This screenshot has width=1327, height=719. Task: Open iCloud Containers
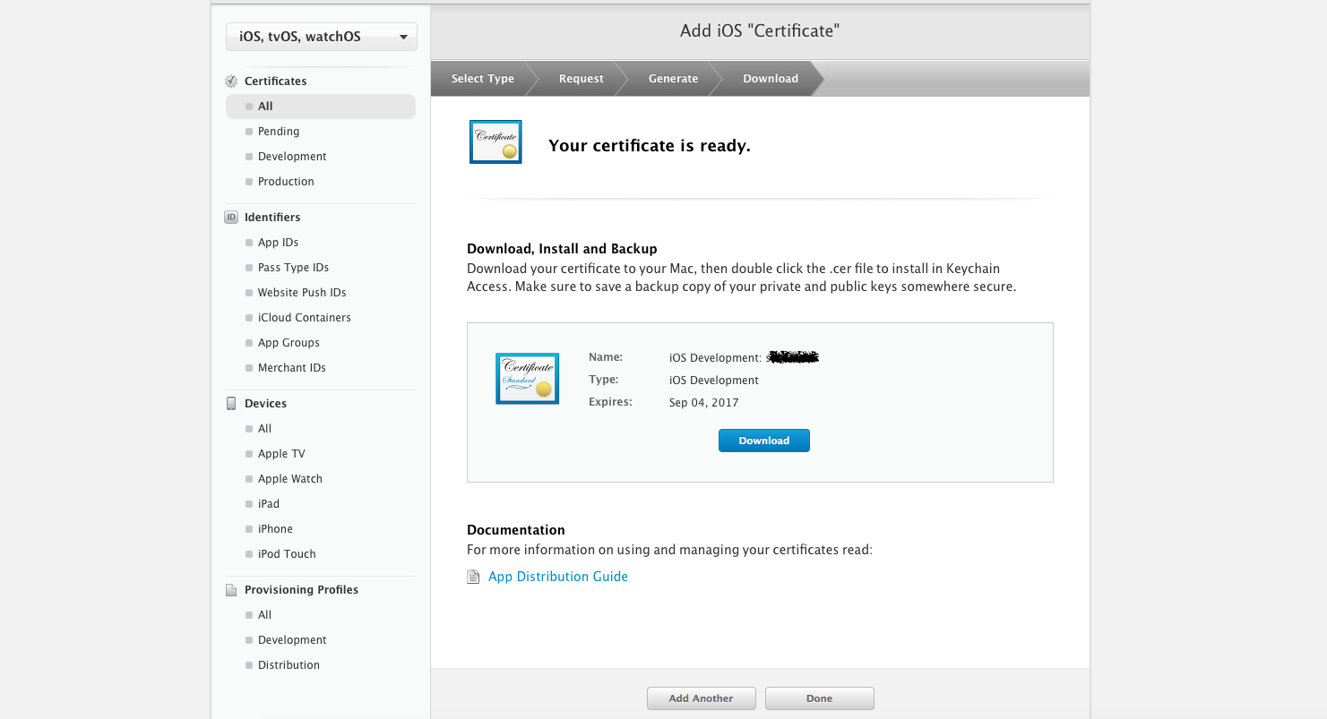click(304, 318)
